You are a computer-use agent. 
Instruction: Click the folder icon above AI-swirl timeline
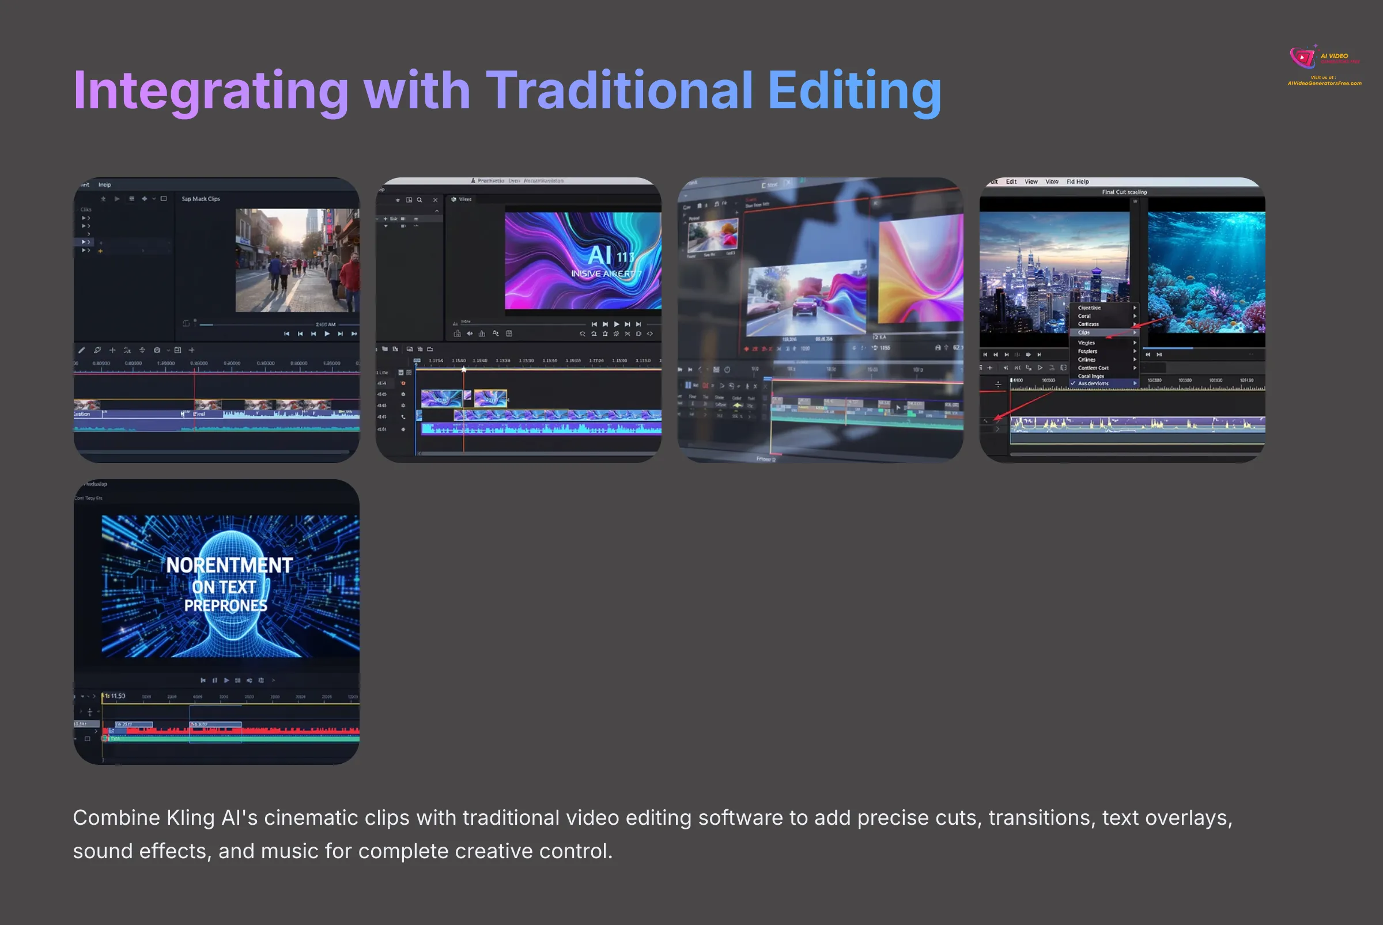385,349
